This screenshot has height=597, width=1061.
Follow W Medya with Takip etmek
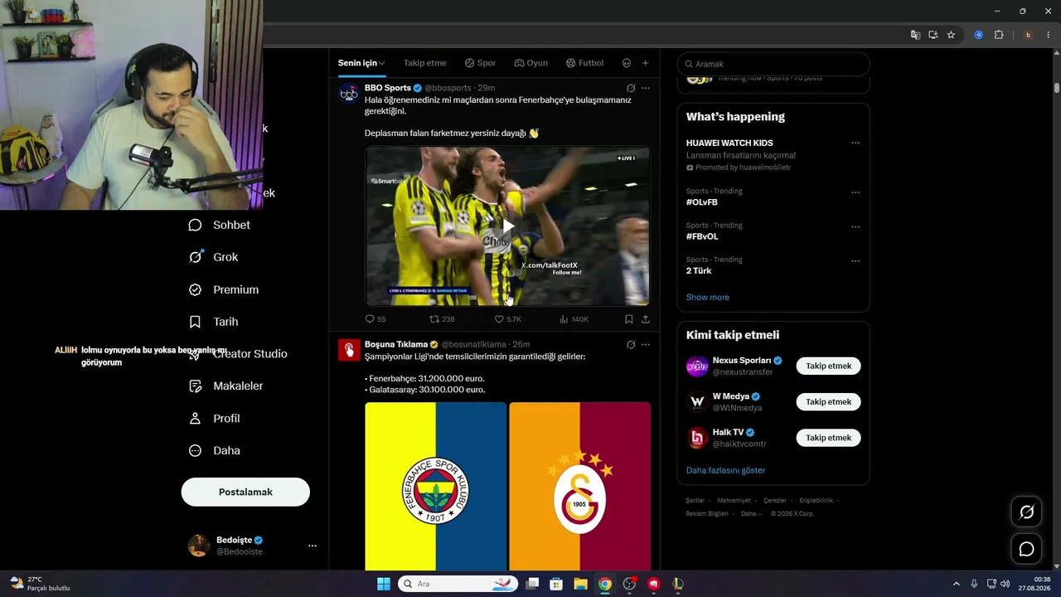[828, 402]
